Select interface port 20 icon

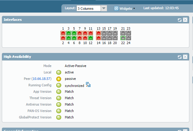[115, 38]
